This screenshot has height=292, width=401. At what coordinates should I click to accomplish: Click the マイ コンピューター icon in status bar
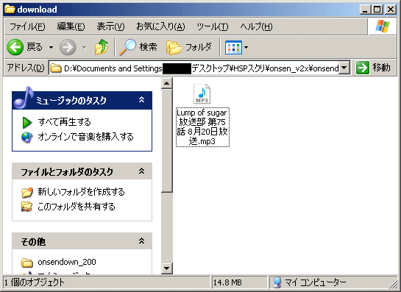(277, 282)
